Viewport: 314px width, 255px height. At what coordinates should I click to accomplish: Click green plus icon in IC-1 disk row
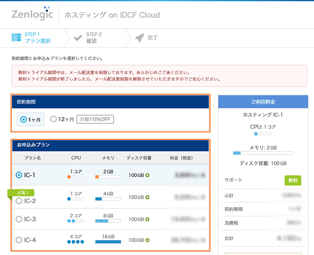148,175
